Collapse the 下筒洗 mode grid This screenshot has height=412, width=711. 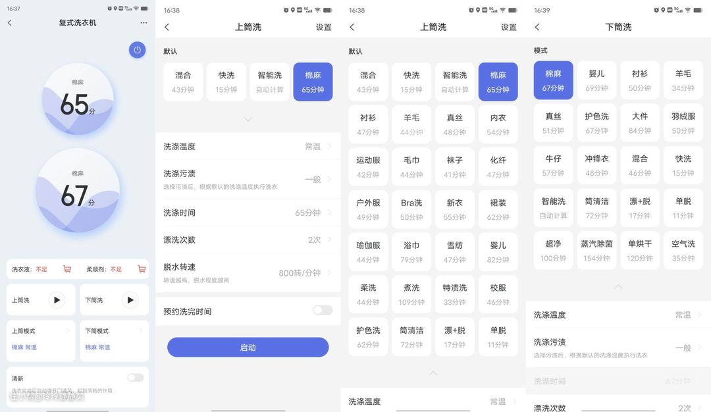618,287
